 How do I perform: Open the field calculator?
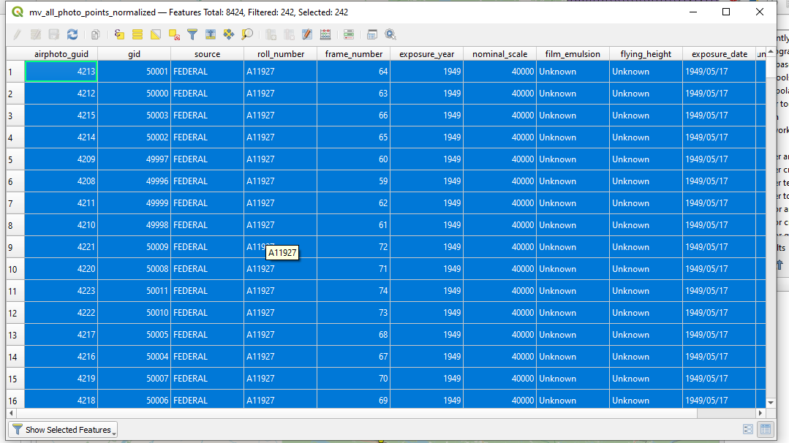pyautogui.click(x=325, y=34)
